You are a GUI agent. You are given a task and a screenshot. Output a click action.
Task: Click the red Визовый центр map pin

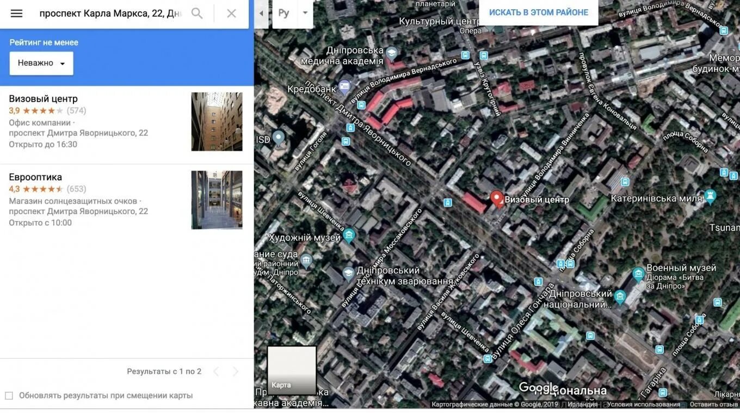pyautogui.click(x=496, y=198)
